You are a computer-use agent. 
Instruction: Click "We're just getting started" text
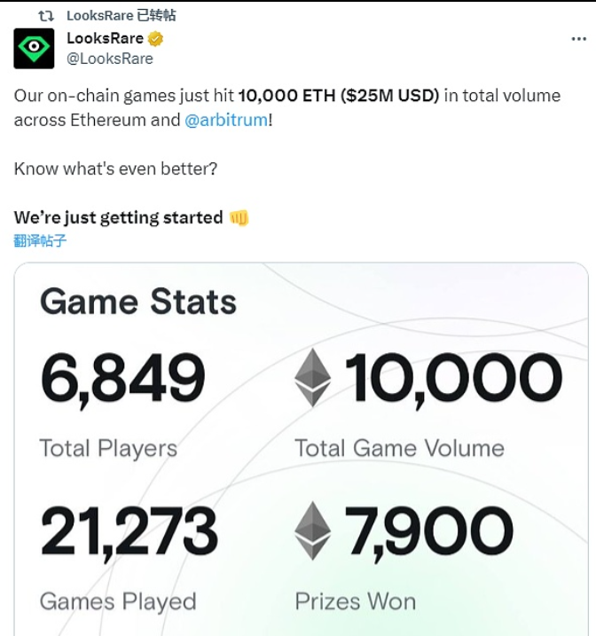(118, 217)
